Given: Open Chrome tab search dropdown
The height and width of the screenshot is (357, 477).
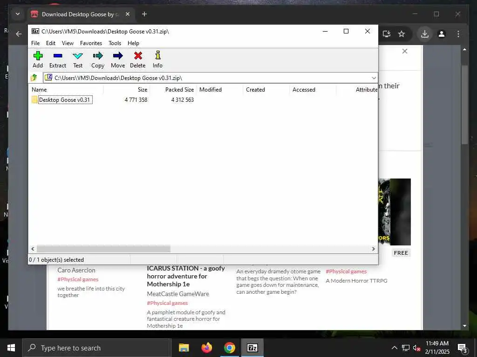Looking at the screenshot, I should [18, 14].
